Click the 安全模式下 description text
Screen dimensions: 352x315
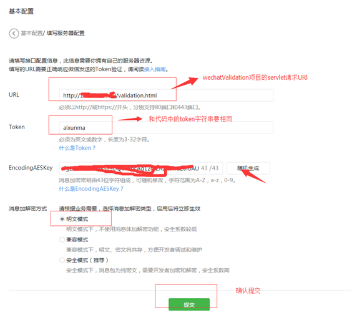coord(148,270)
